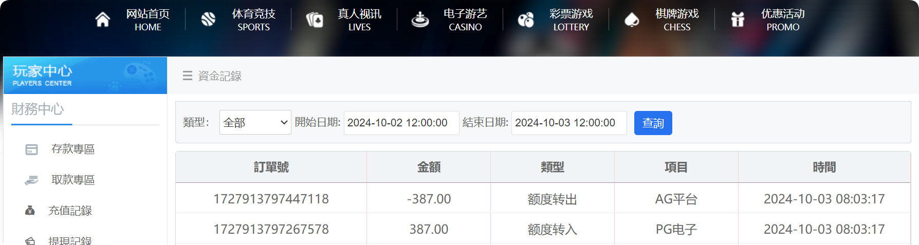Open 存款專區 in the sidebar
Image resolution: width=919 pixels, height=245 pixels.
[x=73, y=149]
